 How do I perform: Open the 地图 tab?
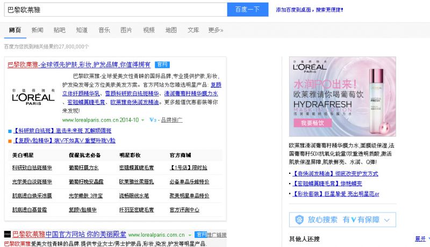(x=171, y=30)
